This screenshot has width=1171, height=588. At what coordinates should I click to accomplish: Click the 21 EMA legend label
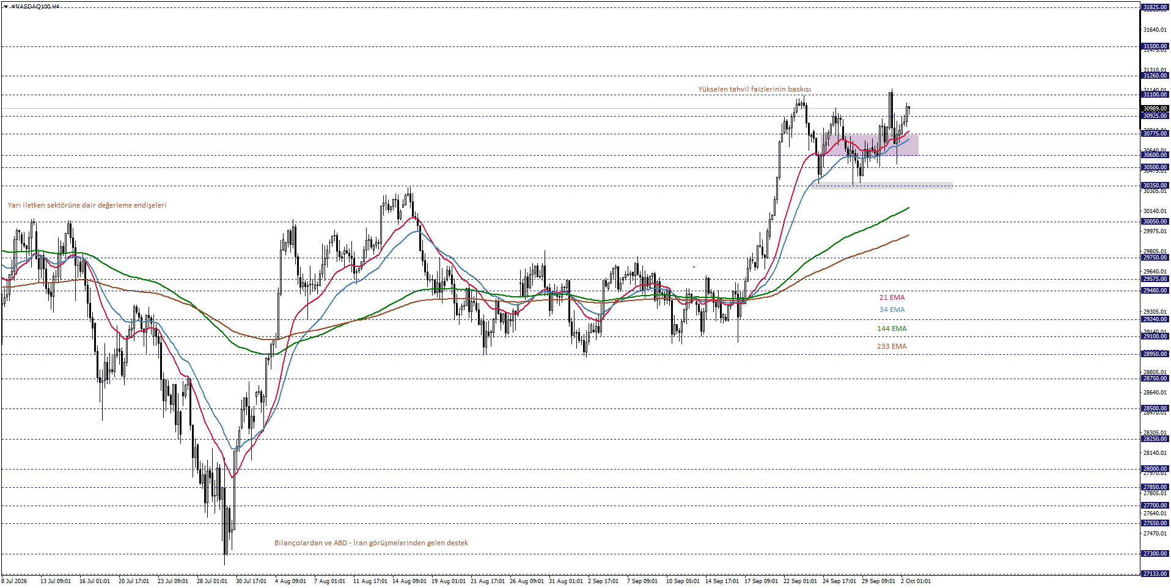tap(892, 297)
